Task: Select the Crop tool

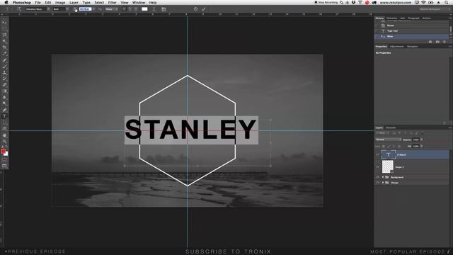Action: coord(4,47)
